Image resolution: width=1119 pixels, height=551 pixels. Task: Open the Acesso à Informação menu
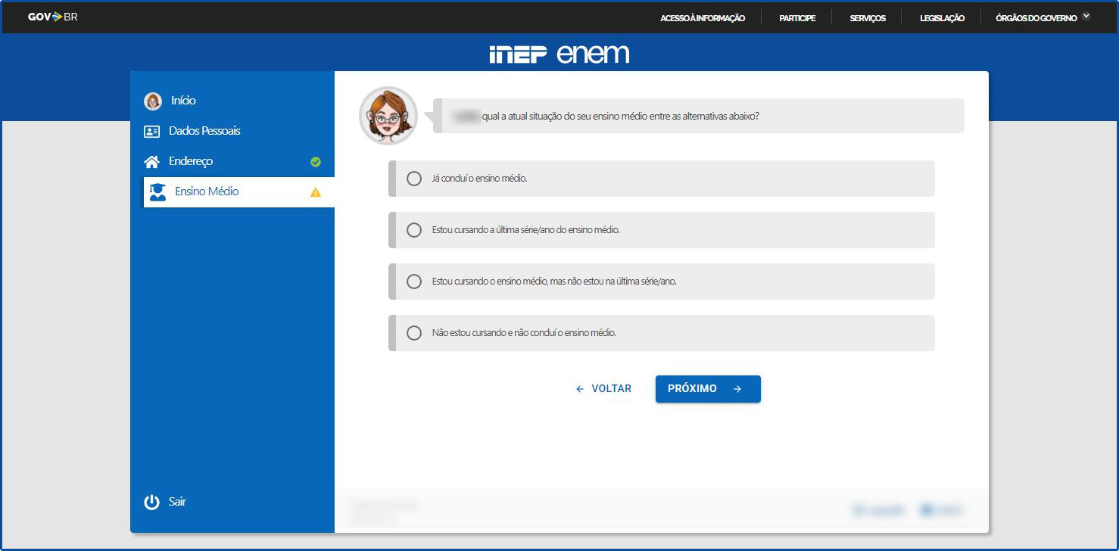[703, 18]
